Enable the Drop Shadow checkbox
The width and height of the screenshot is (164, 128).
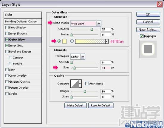click(x=7, y=27)
